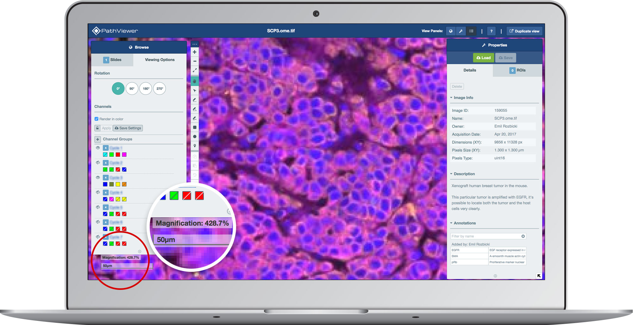Click Properties panel bottom down-arrow circle
The image size is (633, 325).
coord(495,276)
